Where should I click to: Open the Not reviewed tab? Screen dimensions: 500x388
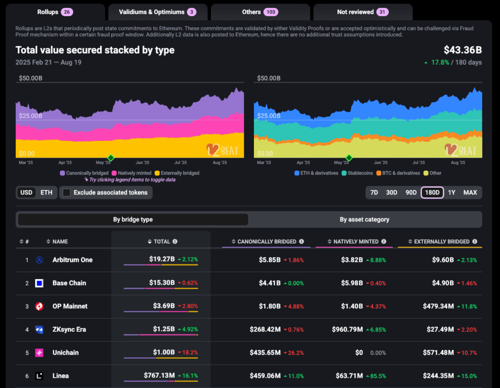pyautogui.click(x=363, y=12)
